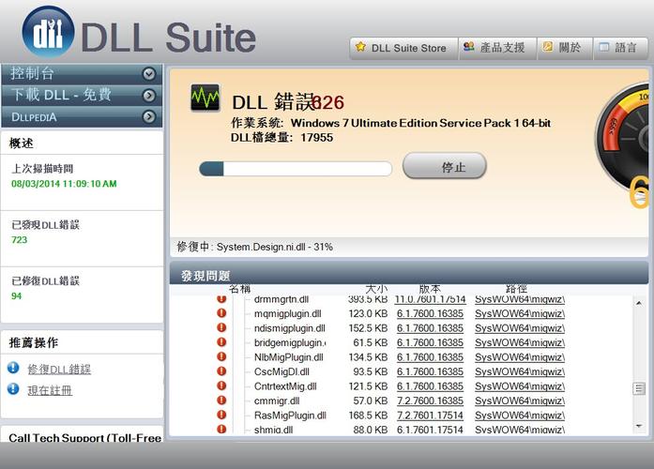Click path link for CscMigDl.dll row
The width and height of the screenshot is (654, 469).
pos(520,371)
